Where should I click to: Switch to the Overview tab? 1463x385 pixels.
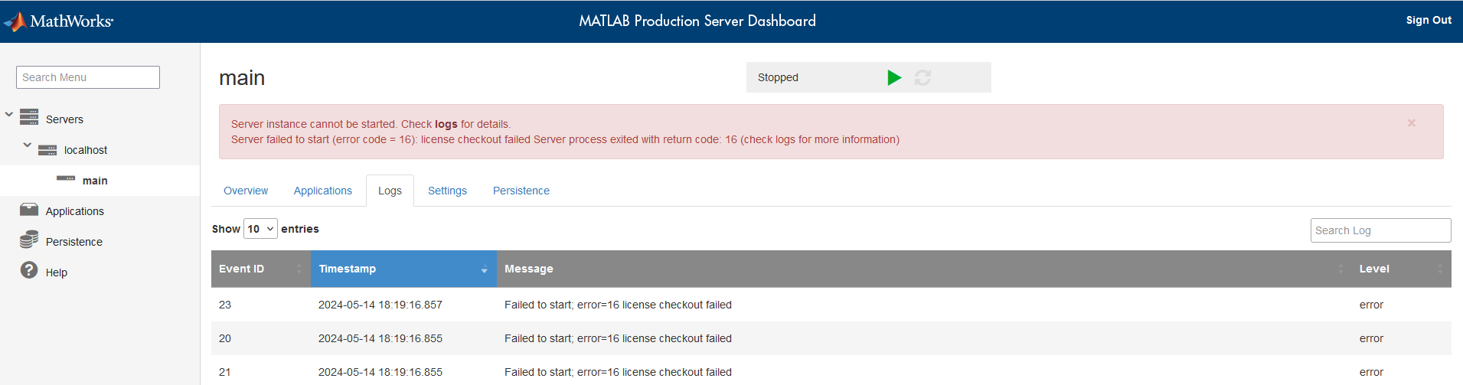(246, 191)
